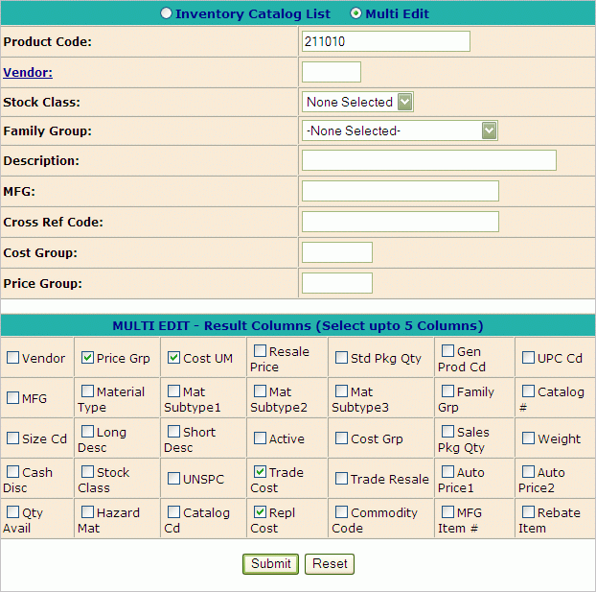Tick the Active checkbox
This screenshot has width=596, height=592.
(x=260, y=438)
